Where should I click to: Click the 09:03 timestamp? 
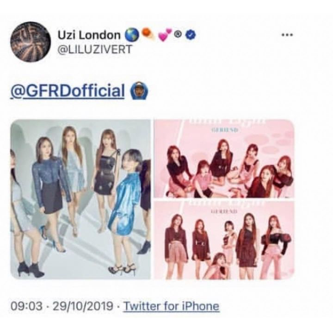point(26,306)
